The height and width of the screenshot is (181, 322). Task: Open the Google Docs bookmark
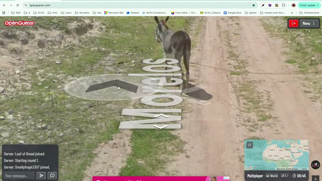tap(232, 13)
